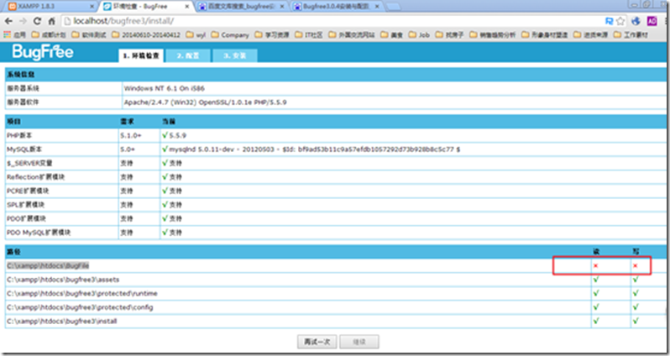Click the PHP current version '5.5.9'

point(177,135)
